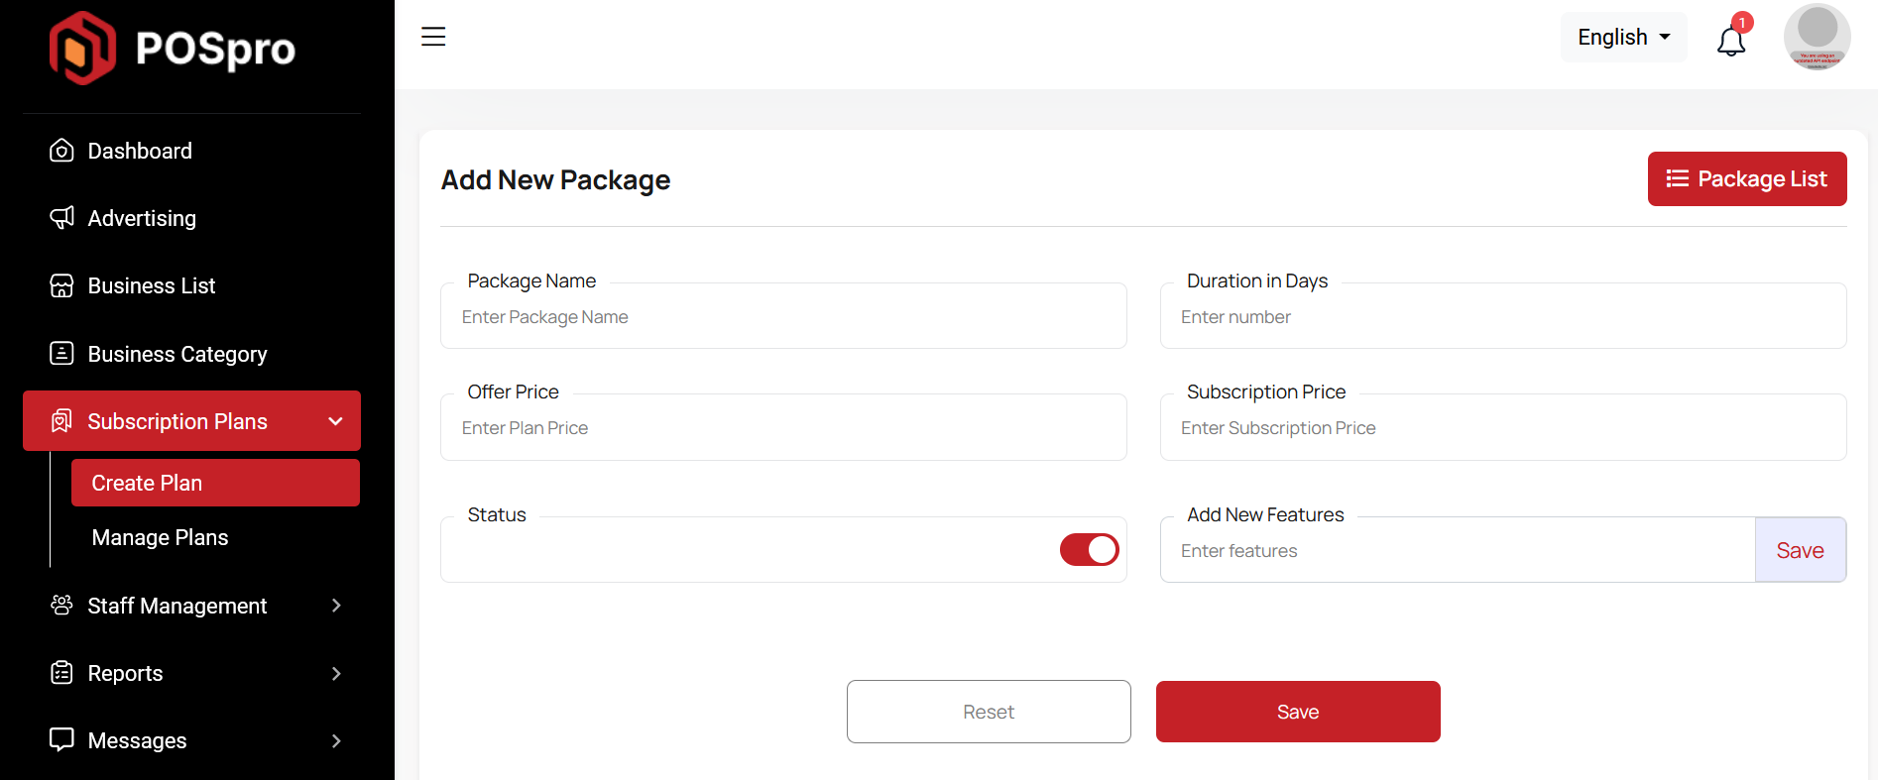Screen dimensions: 1878x780
Task: Toggle the Status switch off
Action: 1089,549
